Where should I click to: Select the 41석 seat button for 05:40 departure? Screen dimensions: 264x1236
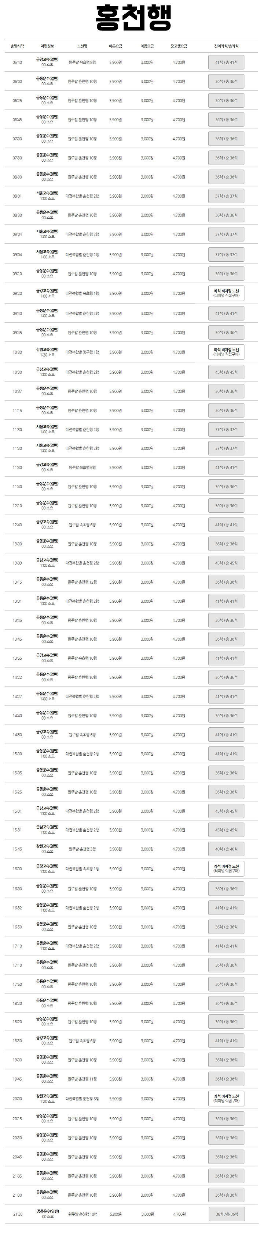point(226,62)
